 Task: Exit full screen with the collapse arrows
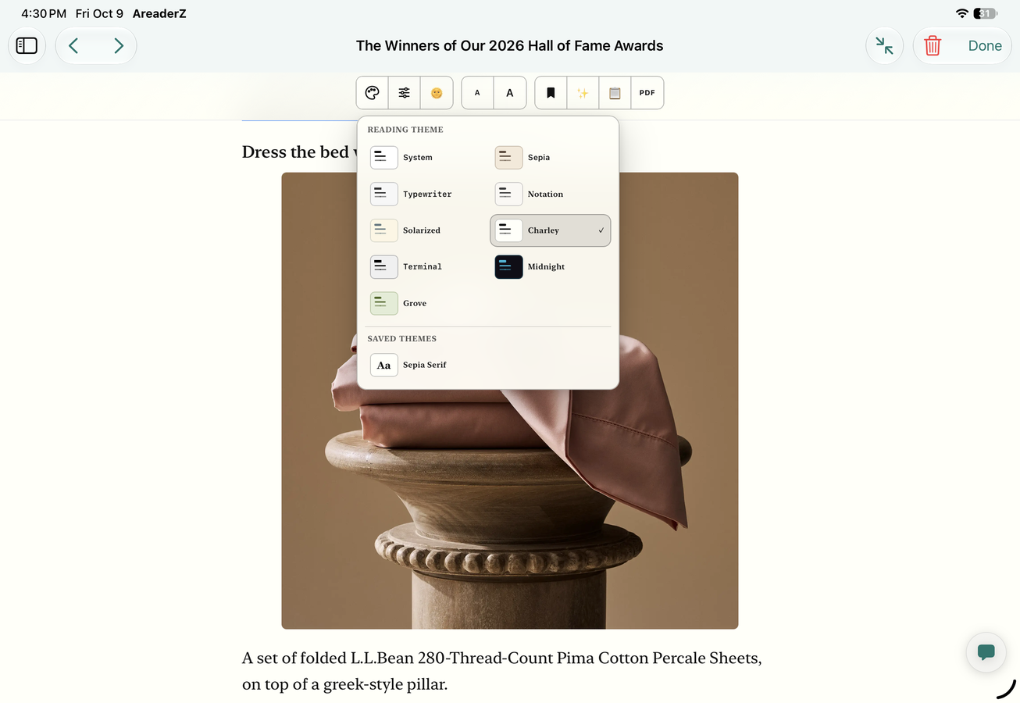[885, 46]
